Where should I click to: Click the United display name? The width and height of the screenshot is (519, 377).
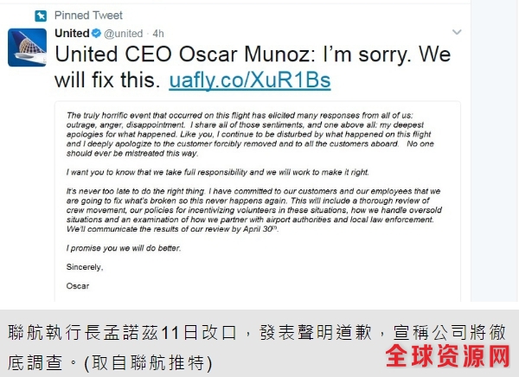[72, 33]
